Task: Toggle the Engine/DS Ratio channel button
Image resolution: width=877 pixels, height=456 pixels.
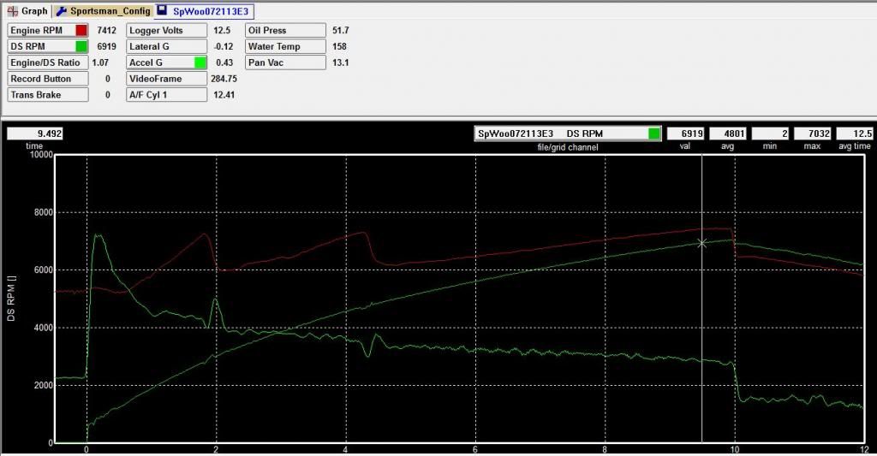Action: point(47,62)
